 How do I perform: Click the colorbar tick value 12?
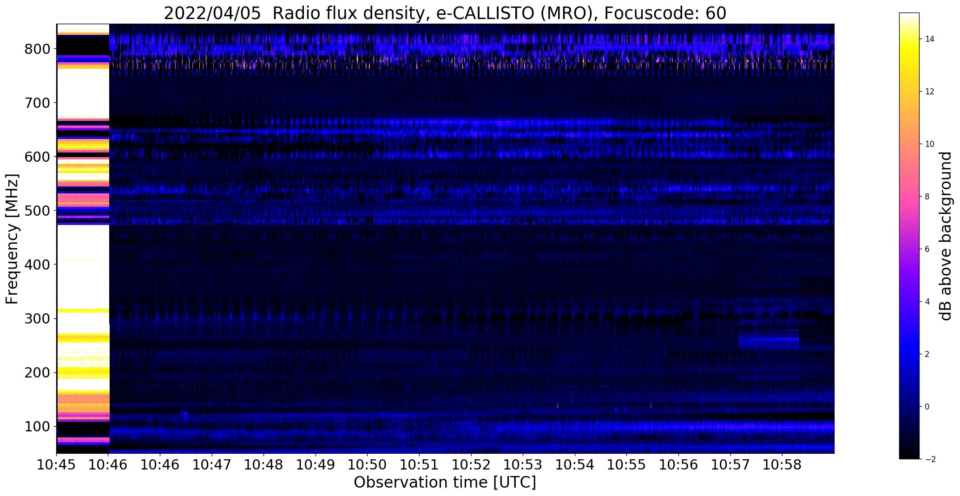[x=930, y=92]
